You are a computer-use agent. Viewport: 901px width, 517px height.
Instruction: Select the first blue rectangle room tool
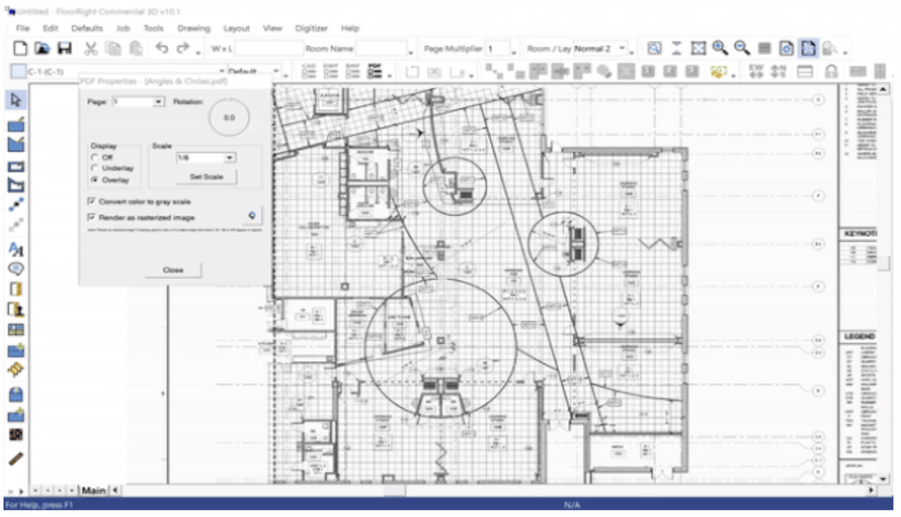(16, 123)
